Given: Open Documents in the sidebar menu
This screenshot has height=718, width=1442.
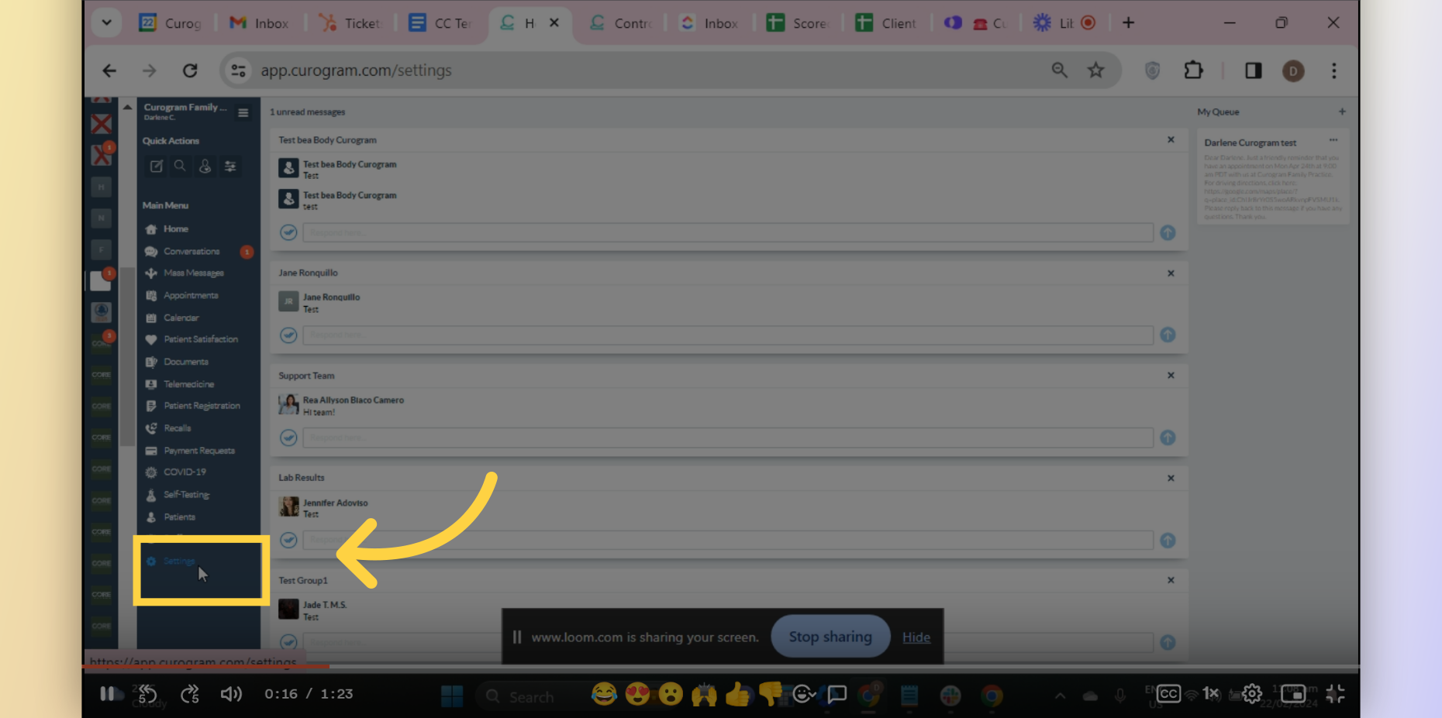Looking at the screenshot, I should (185, 362).
